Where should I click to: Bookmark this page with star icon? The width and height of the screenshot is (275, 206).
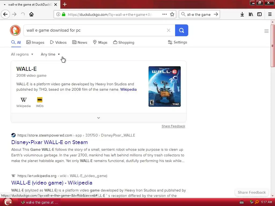coord(172,14)
